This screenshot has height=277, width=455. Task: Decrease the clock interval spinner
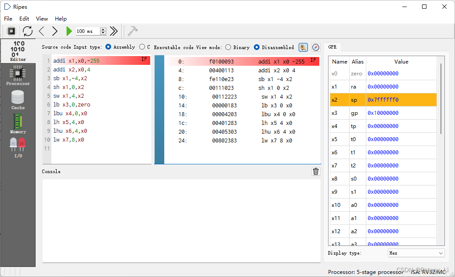[x=103, y=33]
